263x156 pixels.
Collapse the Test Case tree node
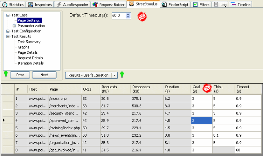[x=8, y=15]
